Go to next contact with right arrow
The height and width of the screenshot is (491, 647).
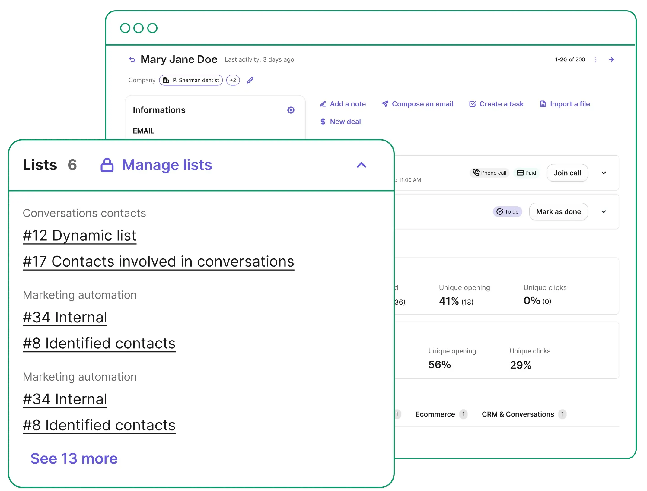pyautogui.click(x=611, y=59)
